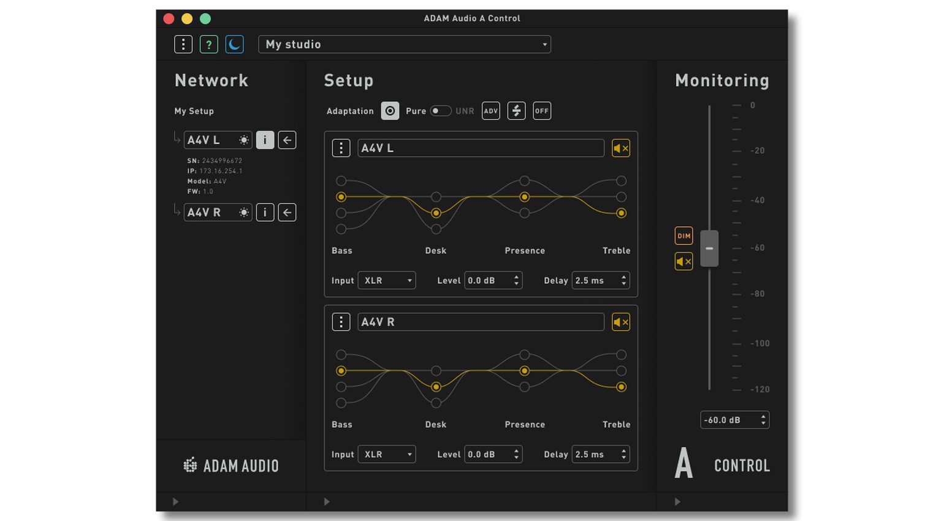This screenshot has width=944, height=521.
Task: Click the serial number 2434996672 text
Action: click(x=222, y=161)
